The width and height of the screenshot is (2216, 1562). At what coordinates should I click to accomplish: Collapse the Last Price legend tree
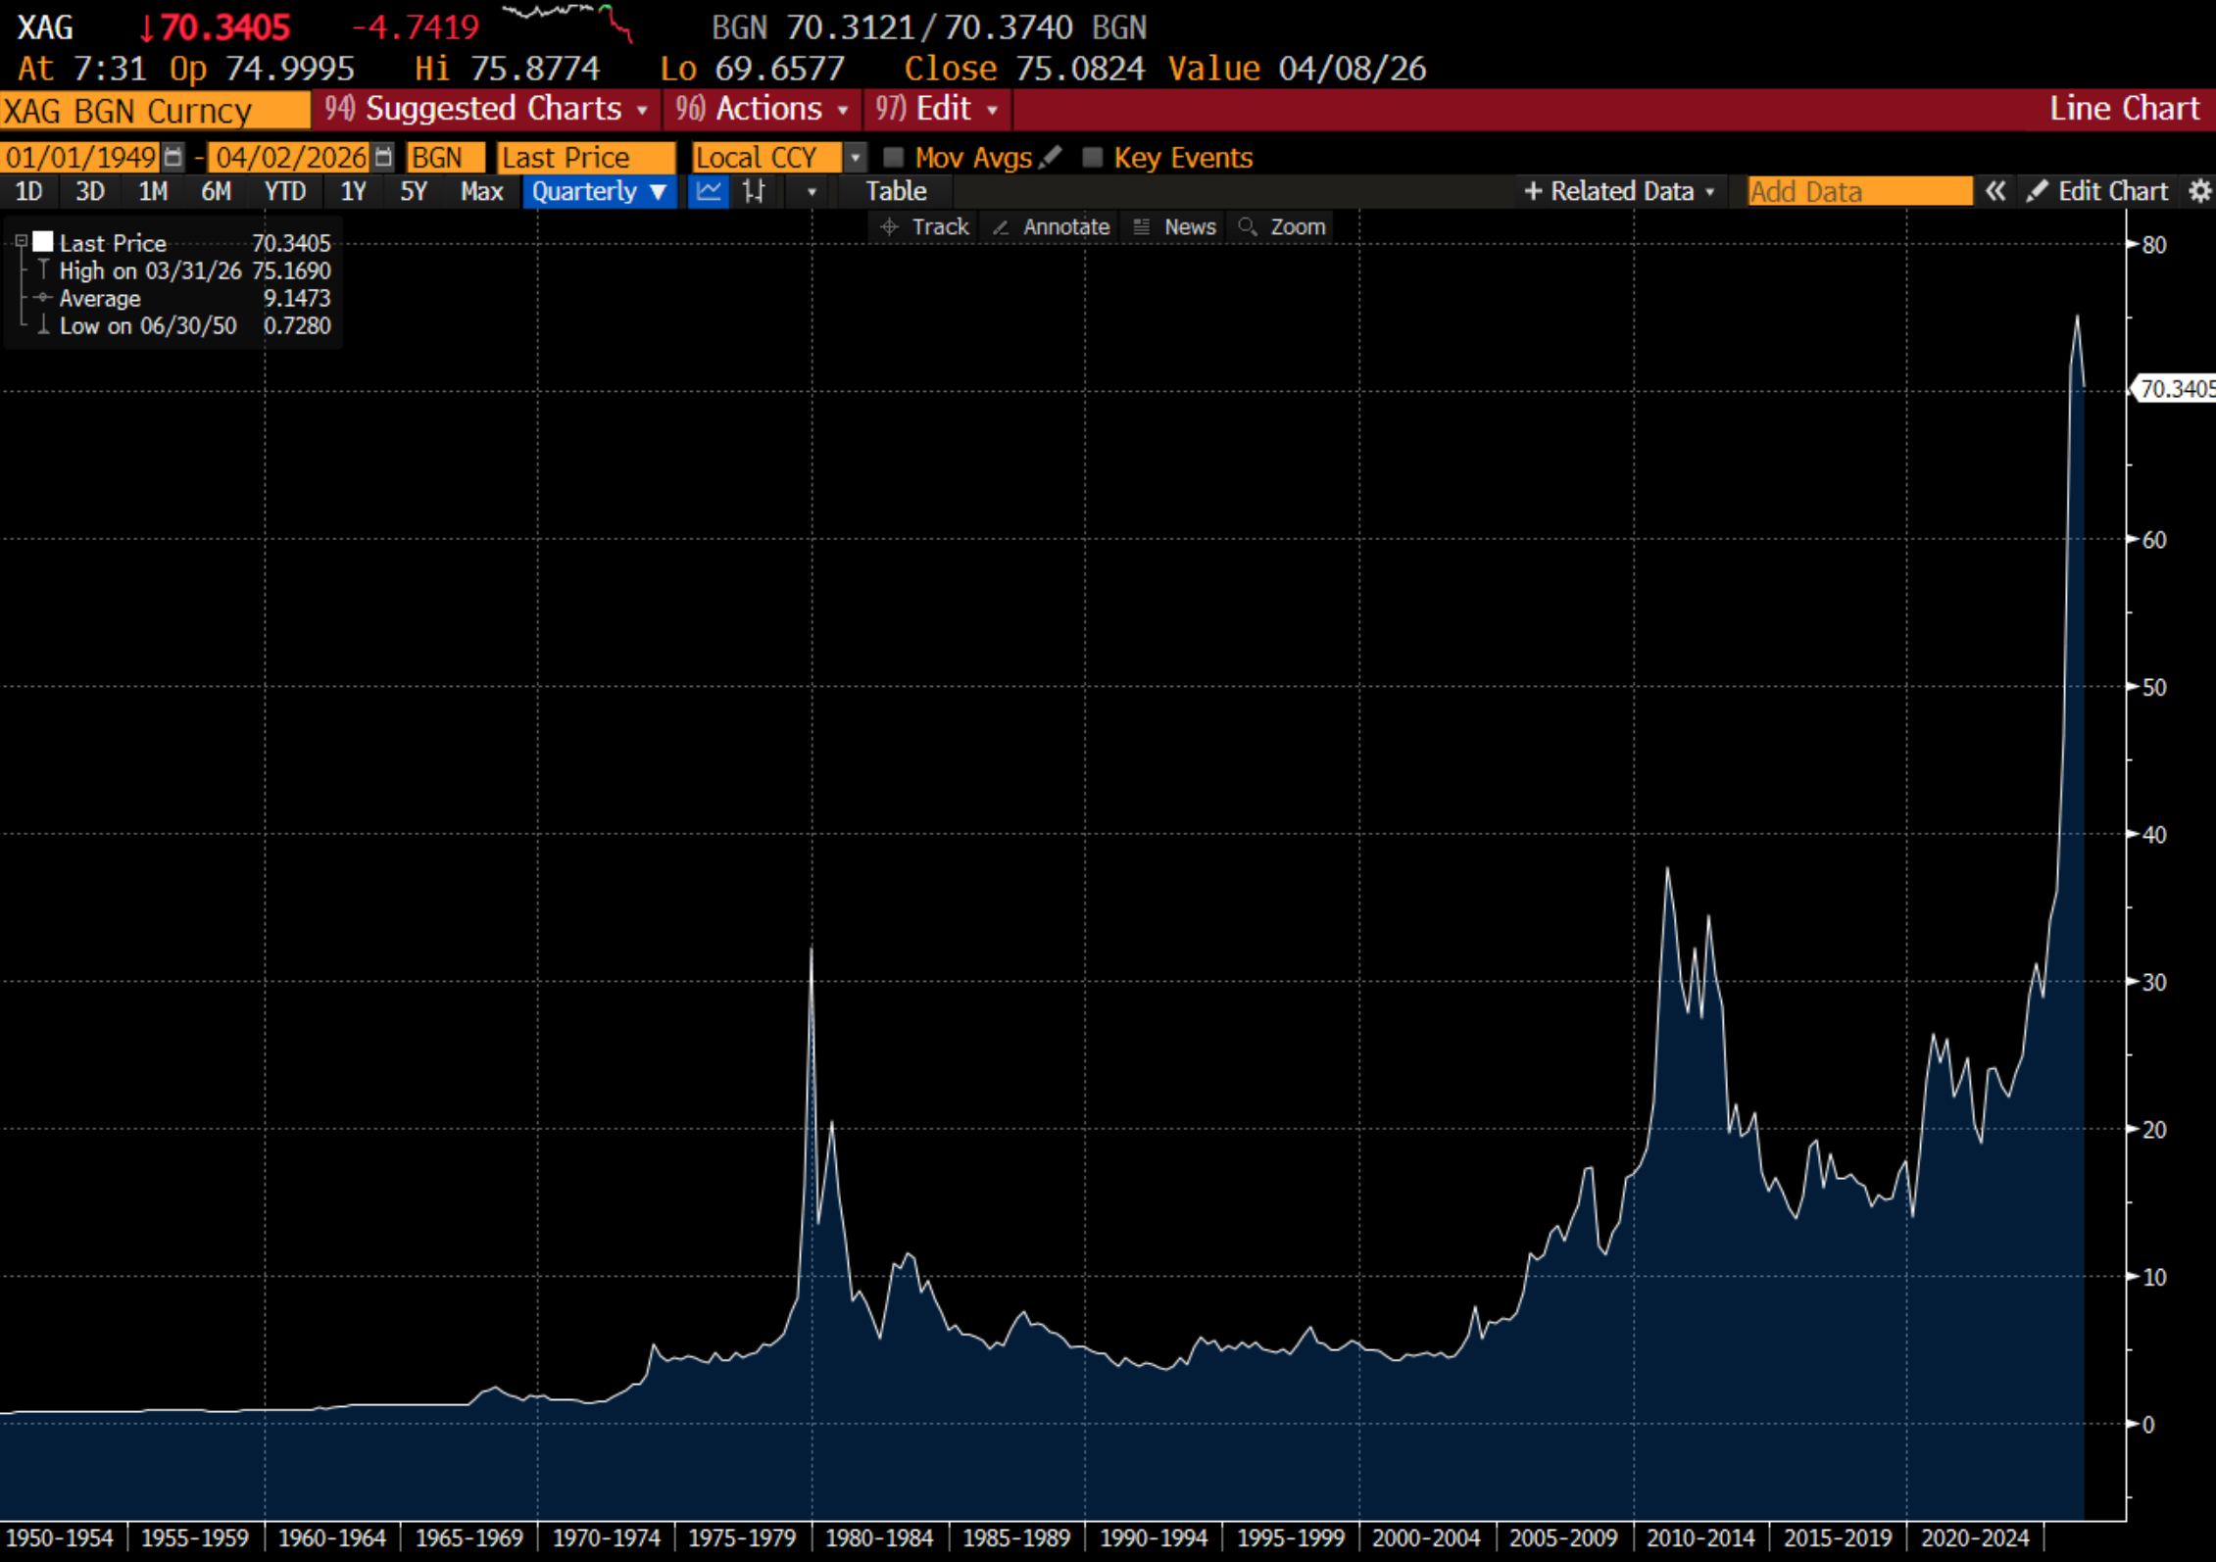[x=21, y=241]
